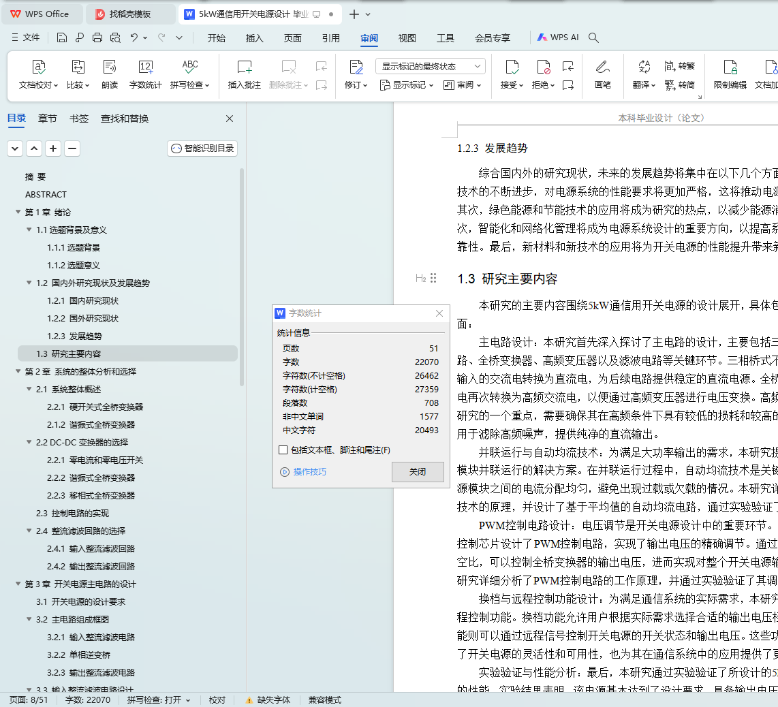The width and height of the screenshot is (778, 707).
Task: Click the minus button in outline panel
Action: tap(72, 148)
